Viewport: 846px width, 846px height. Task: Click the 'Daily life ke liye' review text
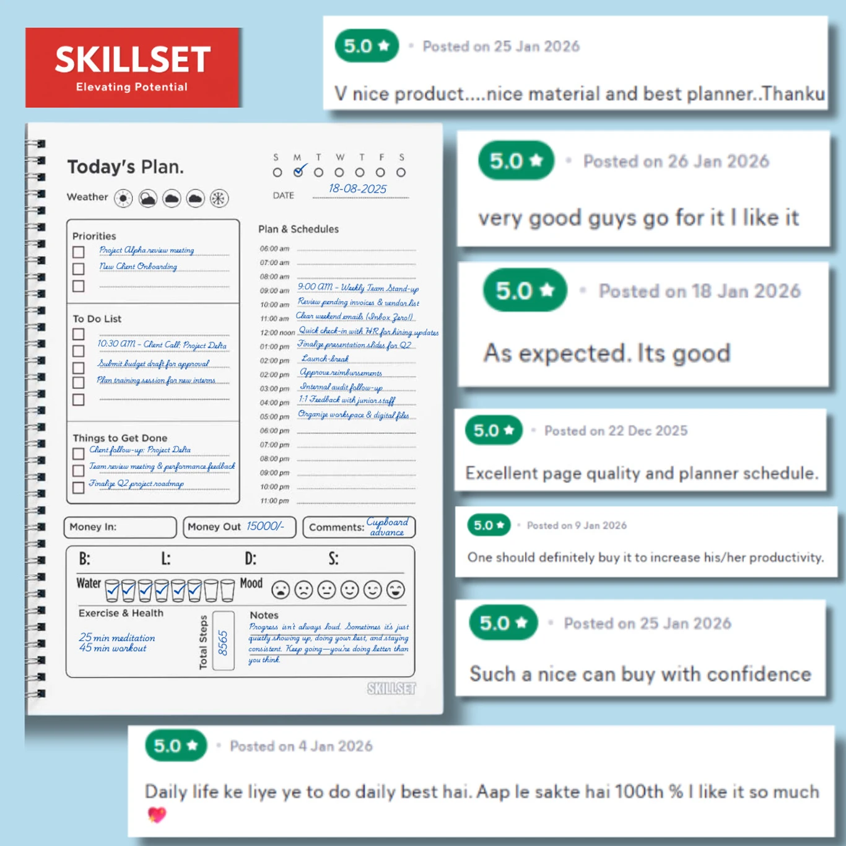(x=482, y=792)
